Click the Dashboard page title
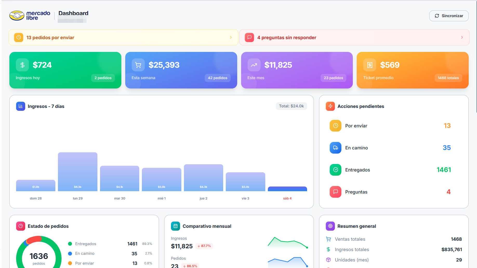Screen dimensions: 477x268 point(73,13)
